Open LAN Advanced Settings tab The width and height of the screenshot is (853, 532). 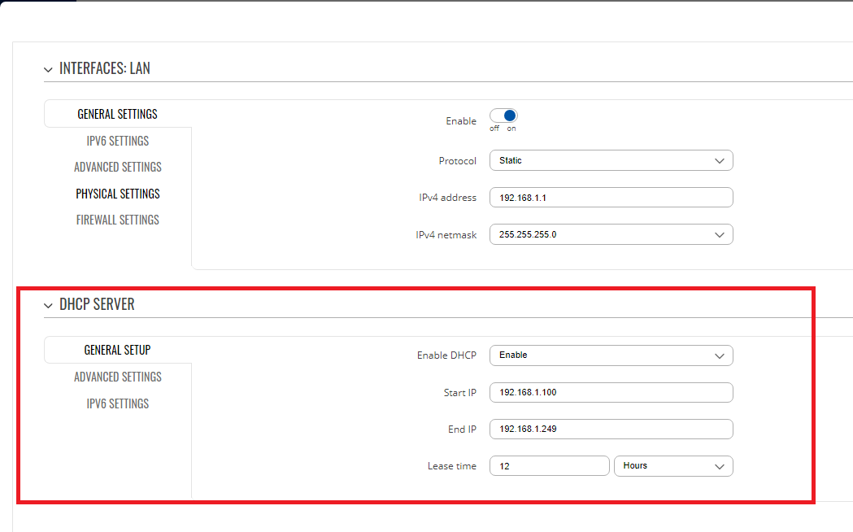pyautogui.click(x=118, y=168)
